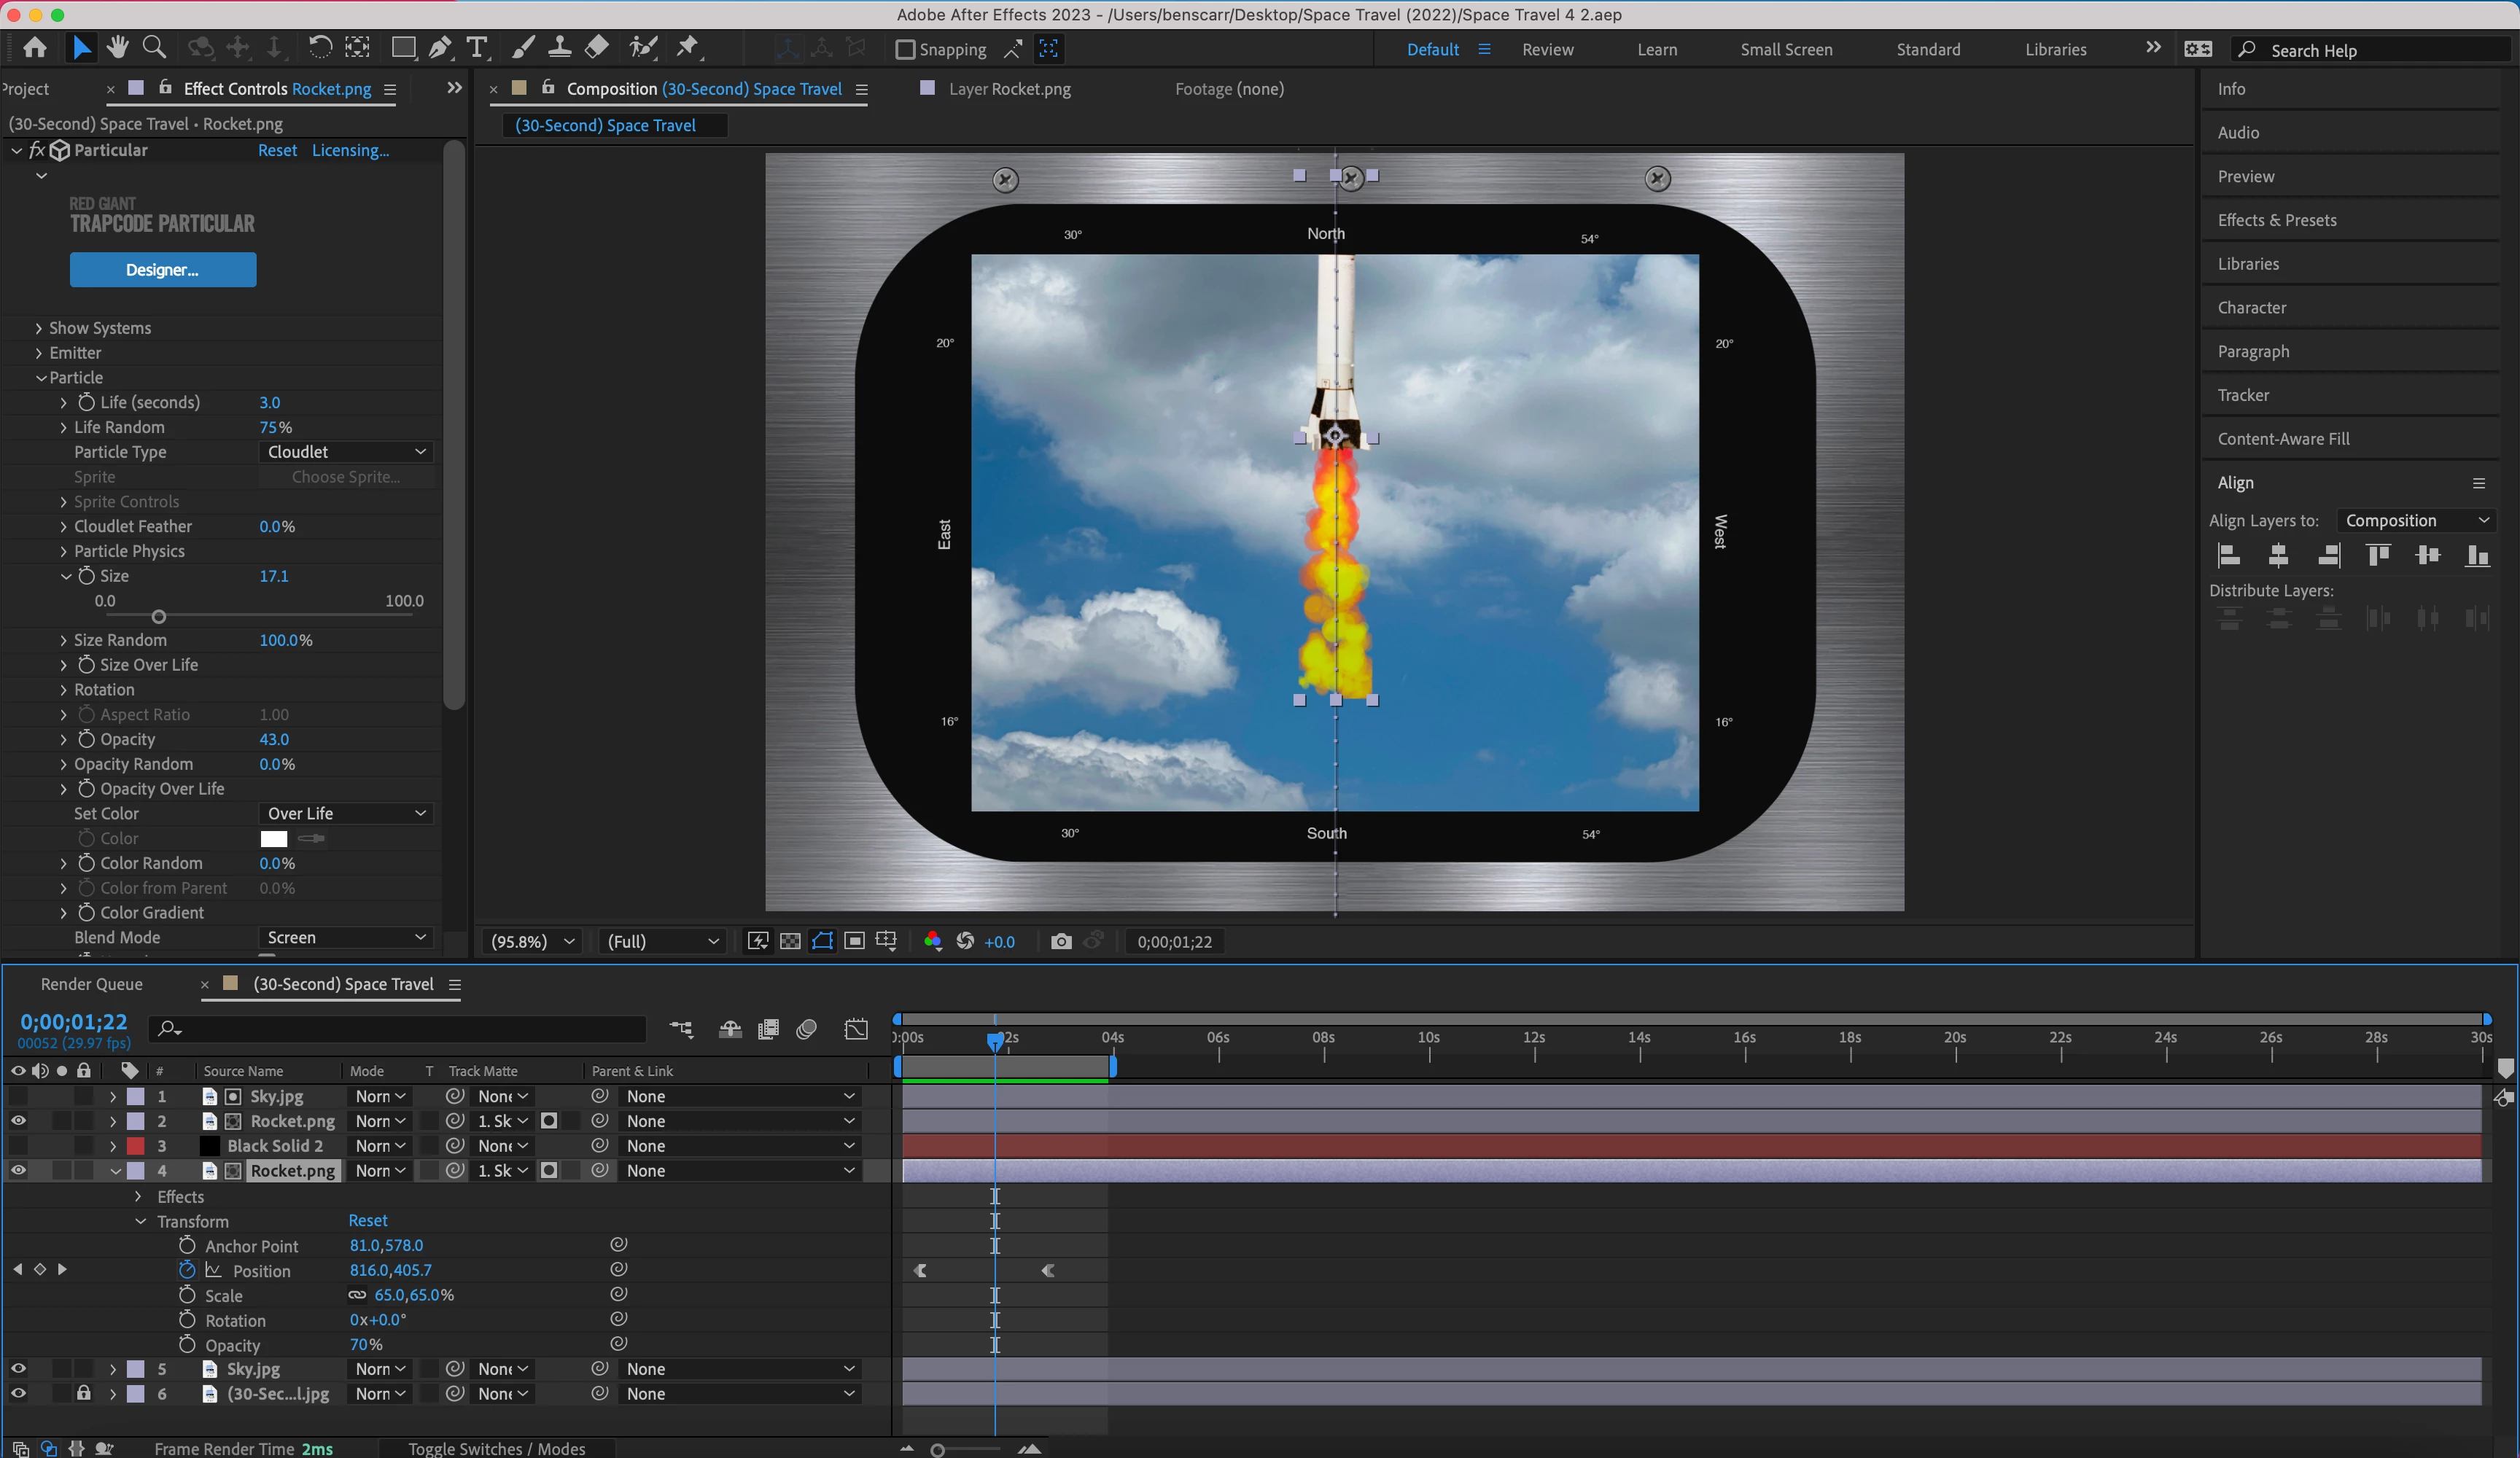The height and width of the screenshot is (1458, 2520).
Task: Click the Particular Reset link
Action: coord(277,150)
